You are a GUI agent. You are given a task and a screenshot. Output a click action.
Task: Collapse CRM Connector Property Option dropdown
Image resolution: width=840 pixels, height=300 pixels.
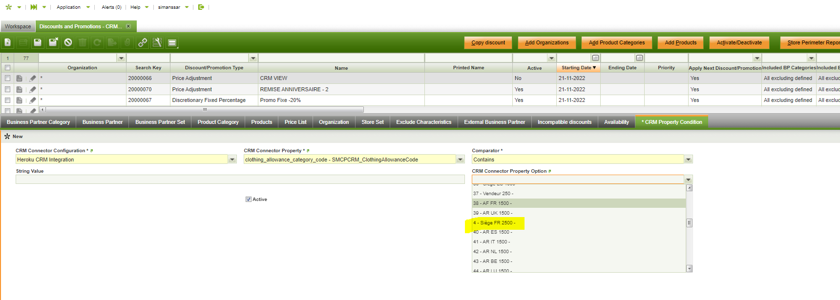(x=688, y=180)
